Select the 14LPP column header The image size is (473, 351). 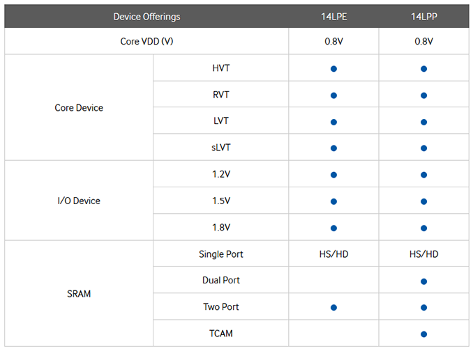click(423, 16)
